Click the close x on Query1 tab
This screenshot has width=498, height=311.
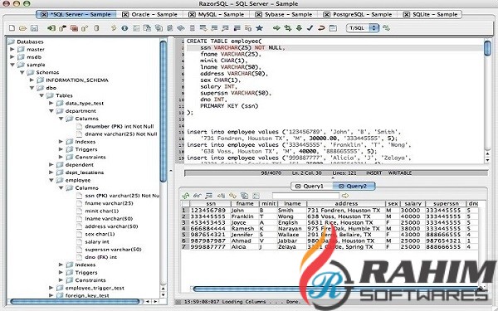pos(298,187)
